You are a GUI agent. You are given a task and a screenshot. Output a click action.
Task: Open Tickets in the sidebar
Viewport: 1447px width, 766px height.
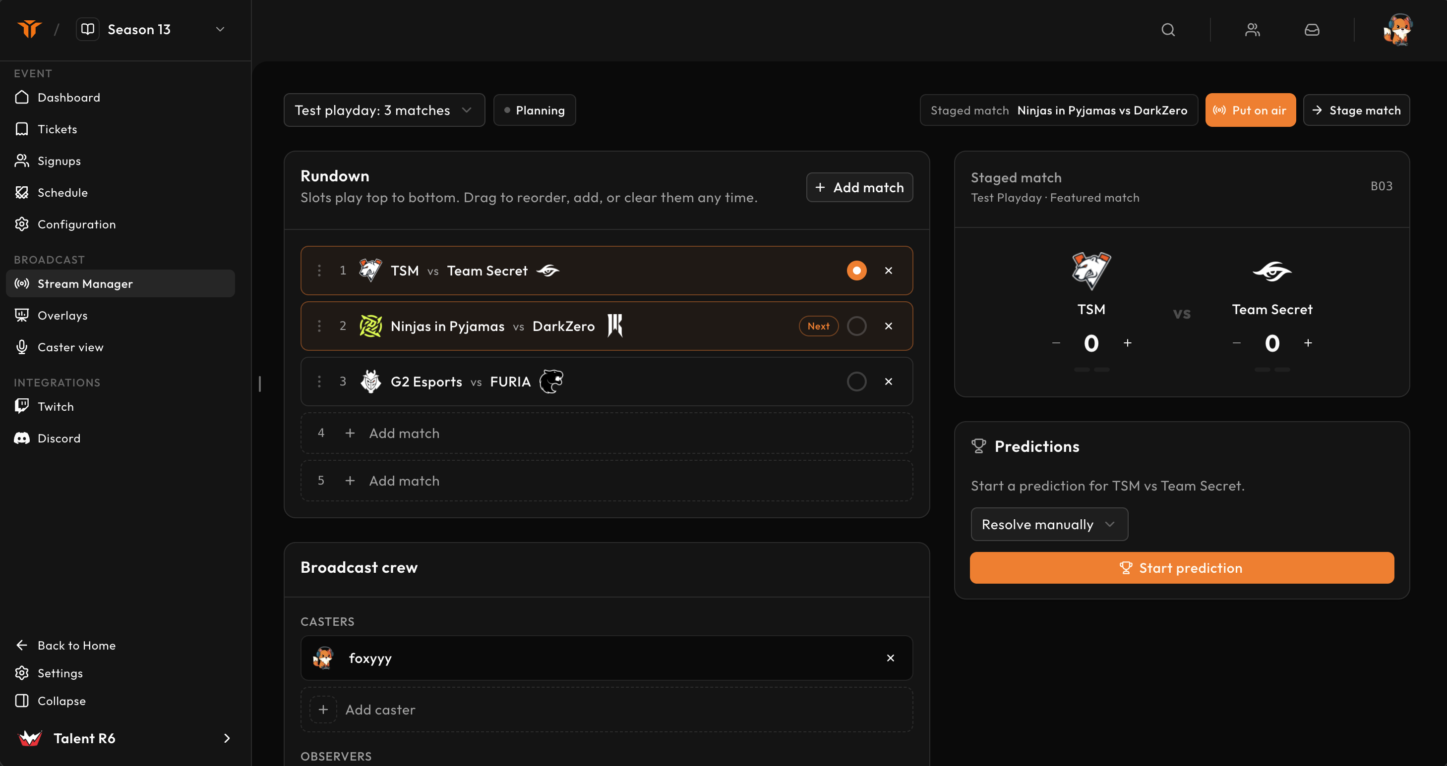(x=120, y=129)
